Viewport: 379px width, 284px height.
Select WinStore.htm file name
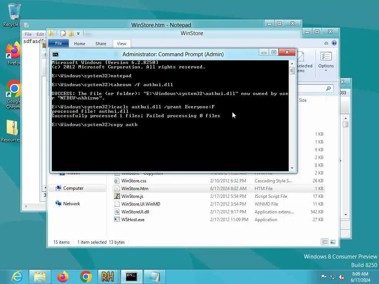click(135, 188)
